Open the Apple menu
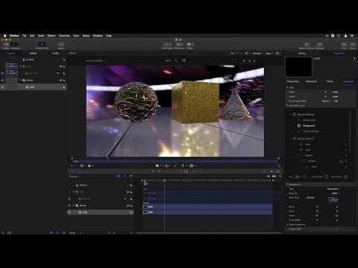This screenshot has width=358, height=268. tap(4, 36)
